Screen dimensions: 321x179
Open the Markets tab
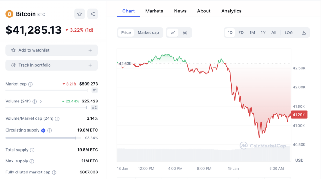point(154,11)
